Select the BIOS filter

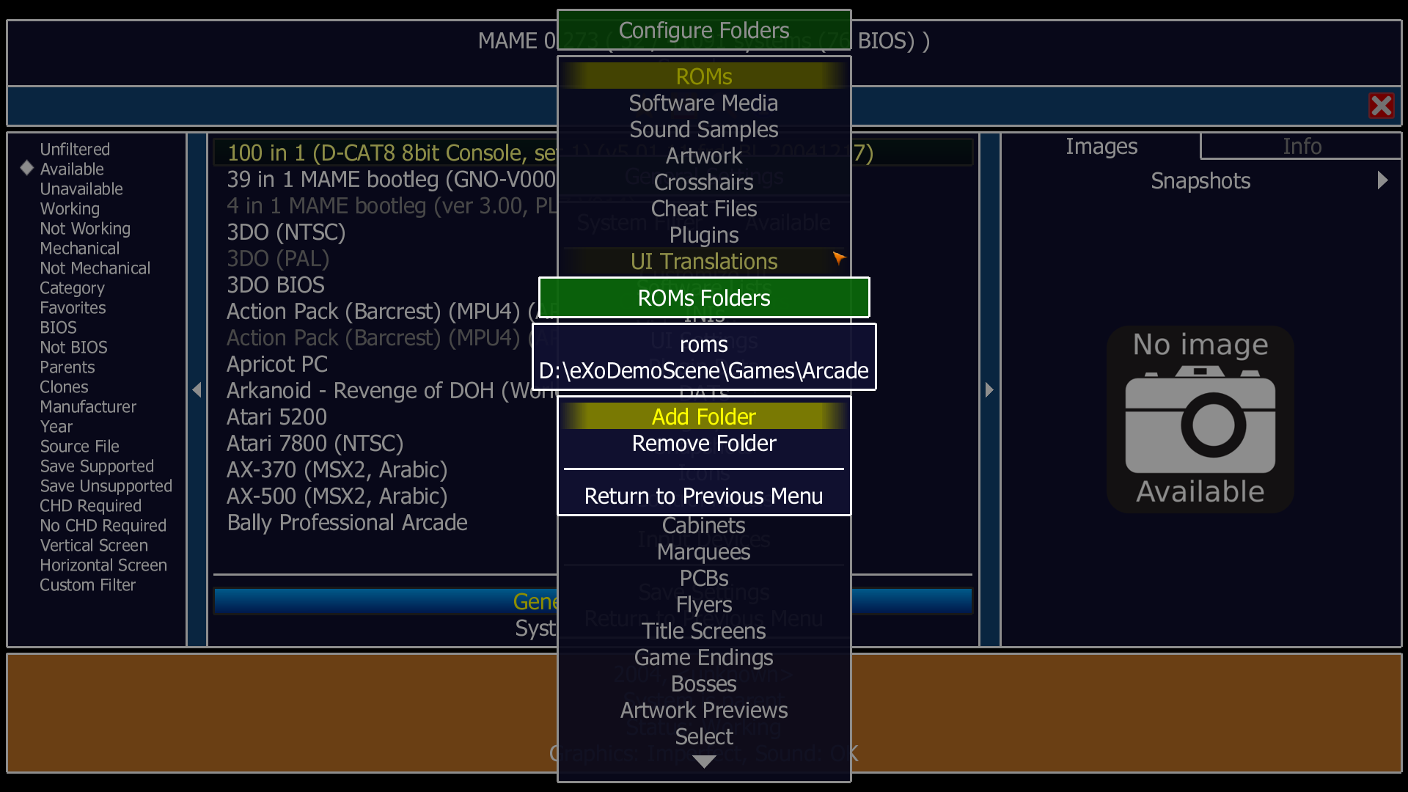(x=58, y=327)
